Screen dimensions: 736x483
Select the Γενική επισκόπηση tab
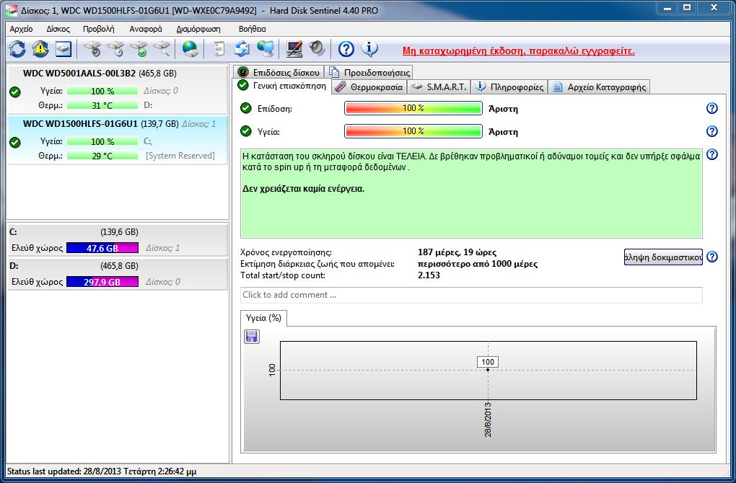(x=281, y=86)
